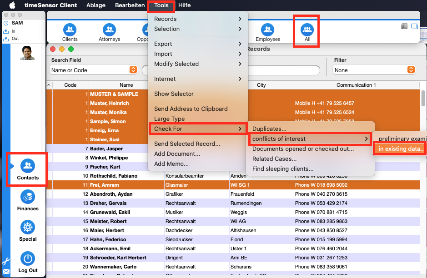Sort table by City column header
The height and width of the screenshot is (278, 427).
point(261,85)
